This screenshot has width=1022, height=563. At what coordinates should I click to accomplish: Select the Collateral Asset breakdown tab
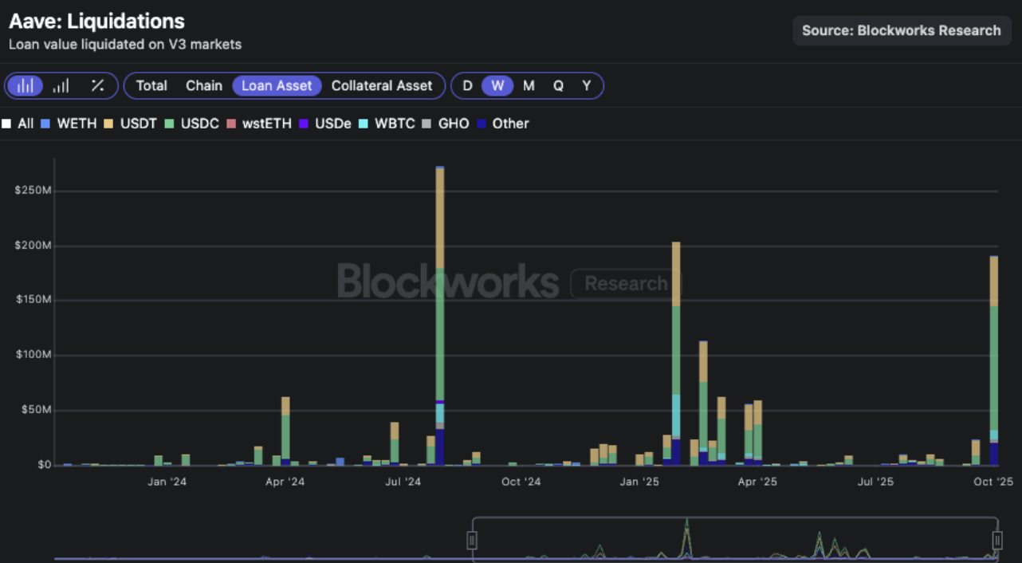point(382,85)
